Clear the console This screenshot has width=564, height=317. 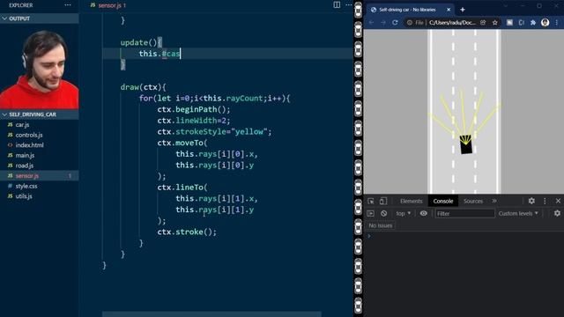[x=384, y=213]
